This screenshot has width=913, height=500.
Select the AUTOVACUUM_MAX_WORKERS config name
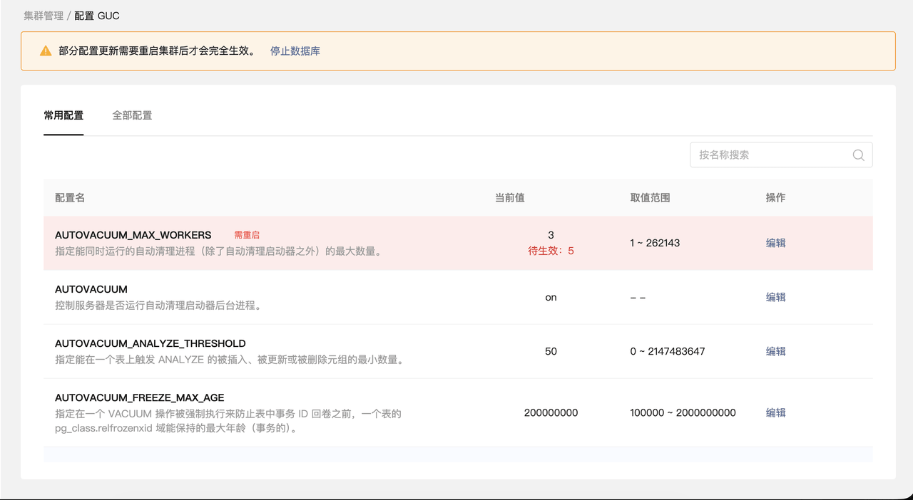133,235
